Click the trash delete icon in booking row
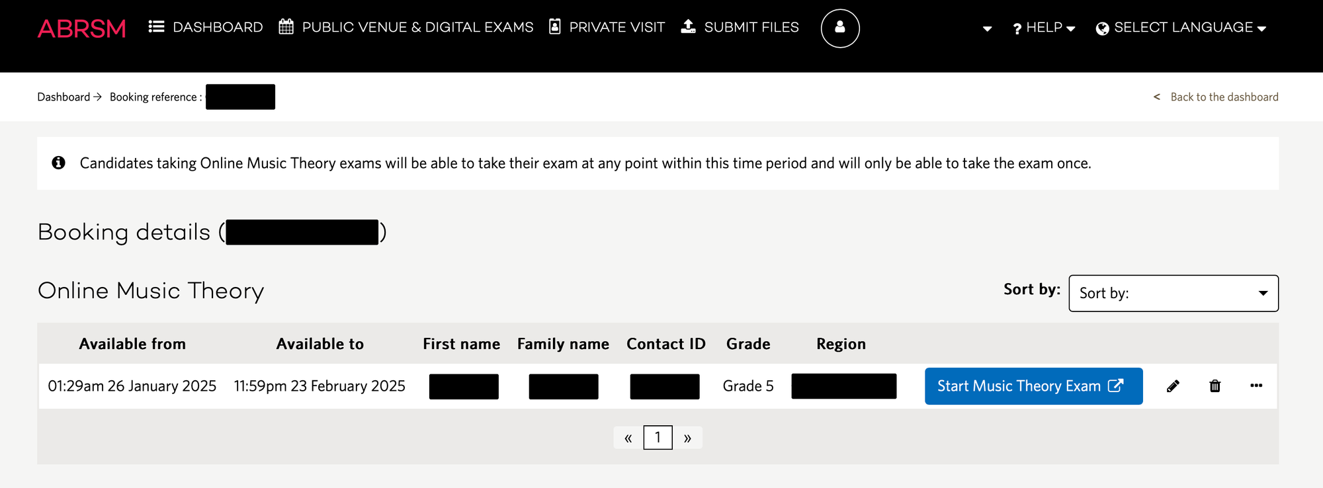 point(1215,386)
